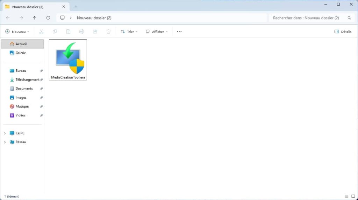Expand the address bar path chevron
This screenshot has width=358, height=200.
point(71,18)
